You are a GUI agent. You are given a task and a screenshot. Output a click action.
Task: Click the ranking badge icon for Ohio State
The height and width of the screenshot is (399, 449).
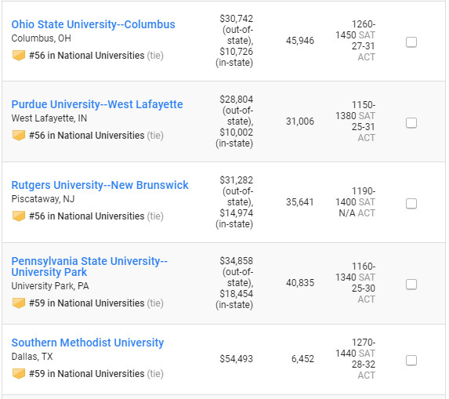point(19,56)
